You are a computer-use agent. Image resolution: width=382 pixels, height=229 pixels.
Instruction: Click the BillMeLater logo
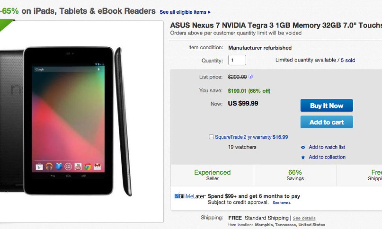[190, 196]
